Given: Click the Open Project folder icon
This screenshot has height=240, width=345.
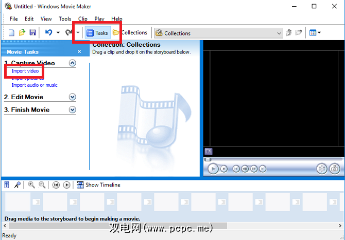Looking at the screenshot, I should click(22, 32).
